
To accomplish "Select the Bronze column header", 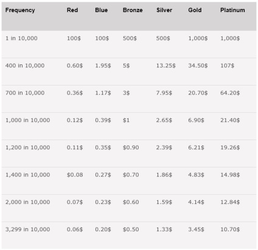I will coord(133,10).
